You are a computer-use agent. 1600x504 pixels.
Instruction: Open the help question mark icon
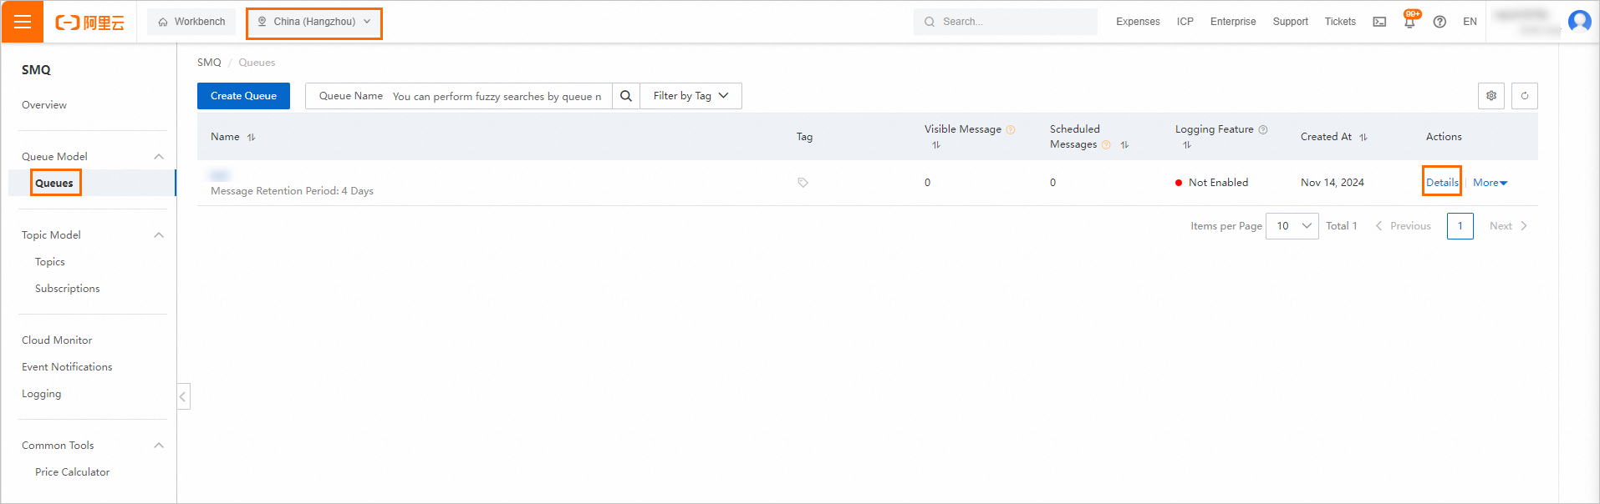[x=1439, y=22]
